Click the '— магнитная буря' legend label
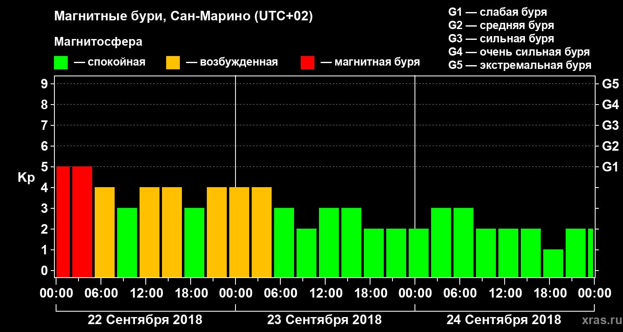The image size is (623, 332). tap(370, 63)
